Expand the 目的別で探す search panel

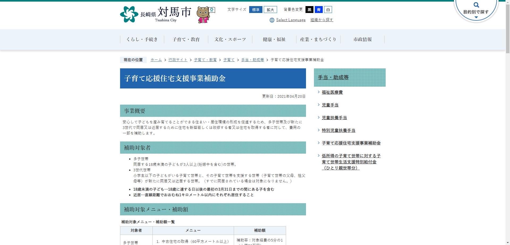476,11
